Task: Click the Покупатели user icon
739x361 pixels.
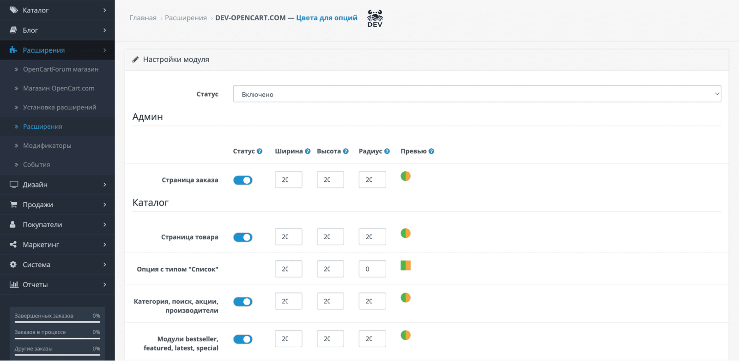Action: click(13, 224)
